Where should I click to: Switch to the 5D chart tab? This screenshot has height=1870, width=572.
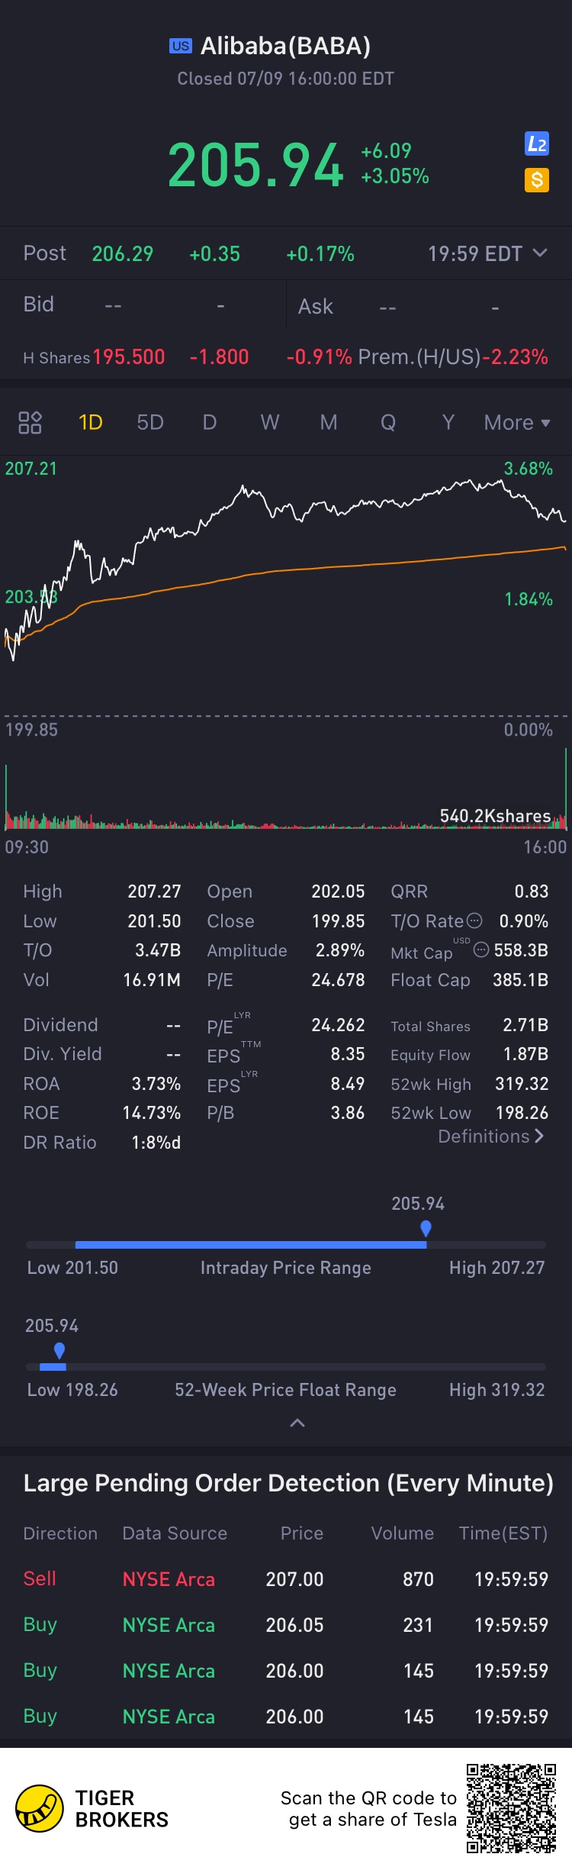(150, 422)
